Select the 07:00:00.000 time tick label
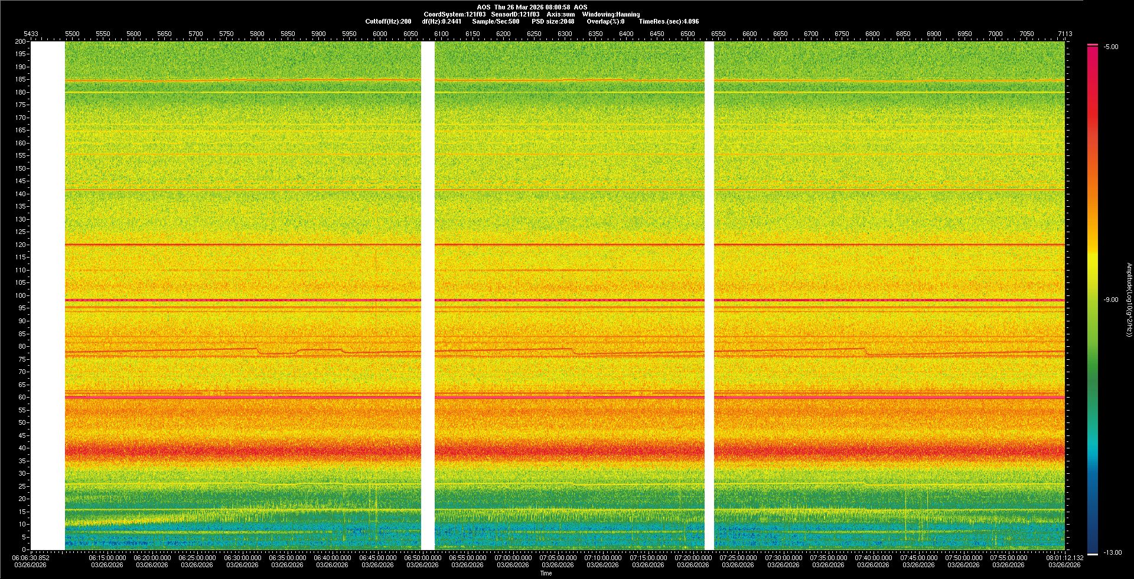The width and height of the screenshot is (1134, 579). pyautogui.click(x=513, y=557)
